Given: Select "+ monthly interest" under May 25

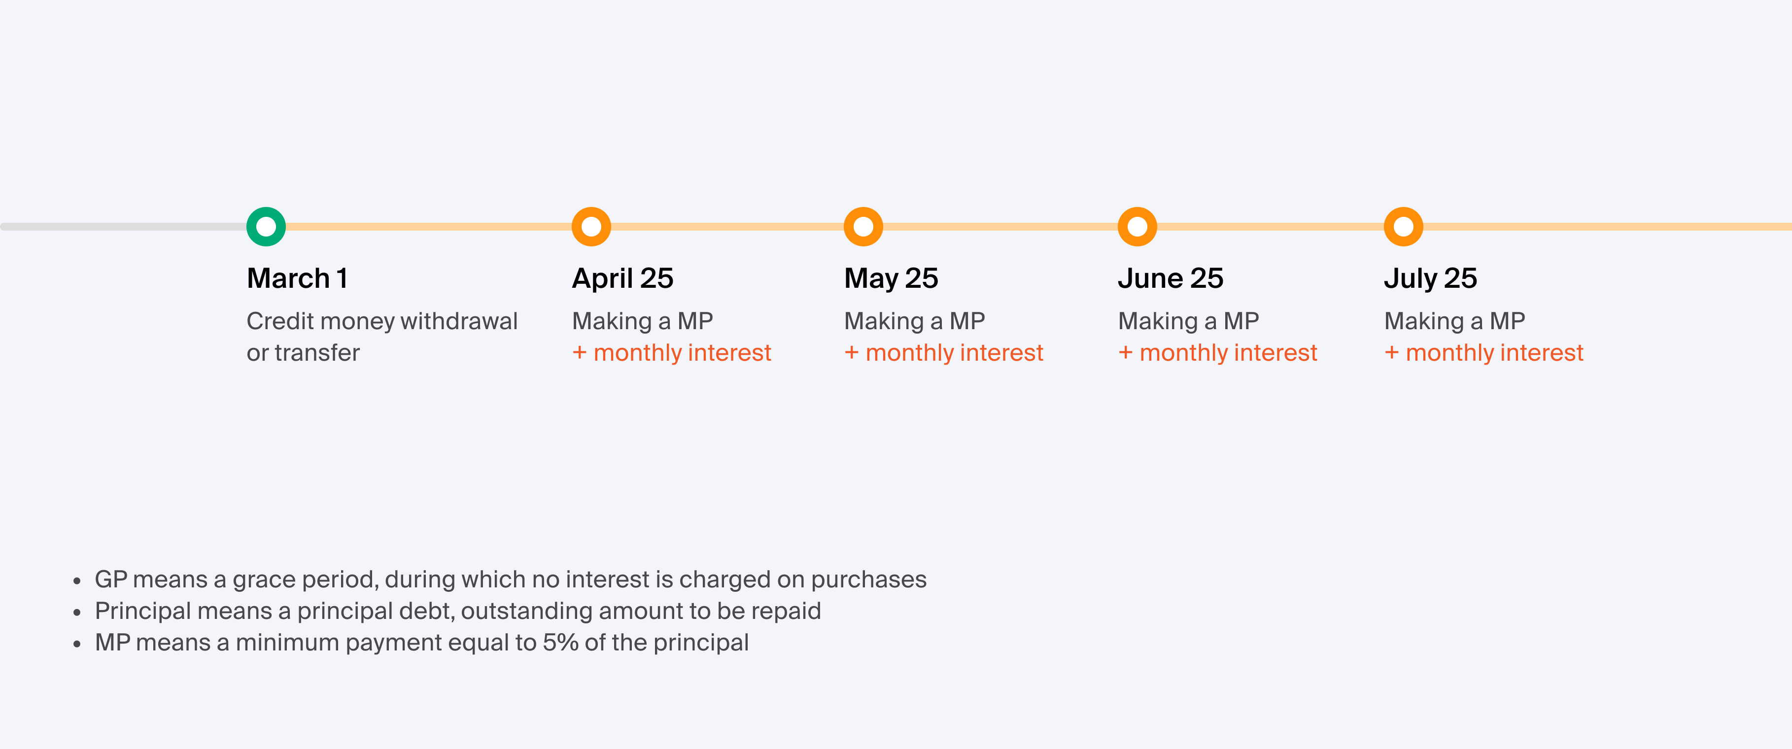Looking at the screenshot, I should point(943,353).
